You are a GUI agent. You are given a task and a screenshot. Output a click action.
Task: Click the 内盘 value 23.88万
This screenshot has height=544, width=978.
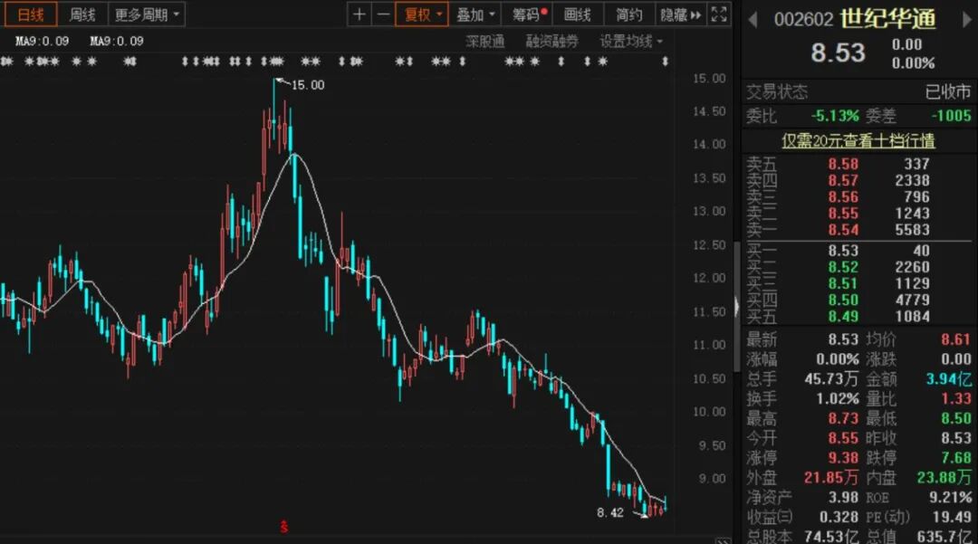[944, 478]
